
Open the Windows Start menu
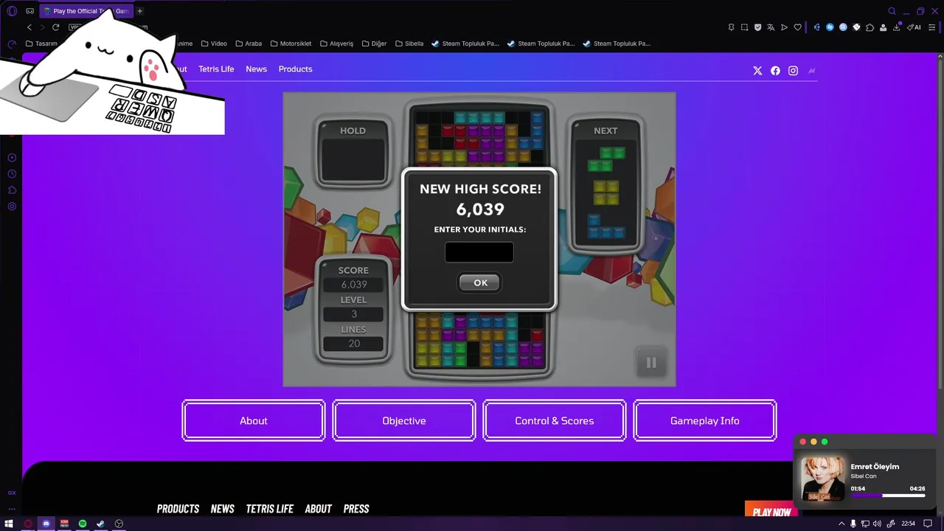point(10,524)
